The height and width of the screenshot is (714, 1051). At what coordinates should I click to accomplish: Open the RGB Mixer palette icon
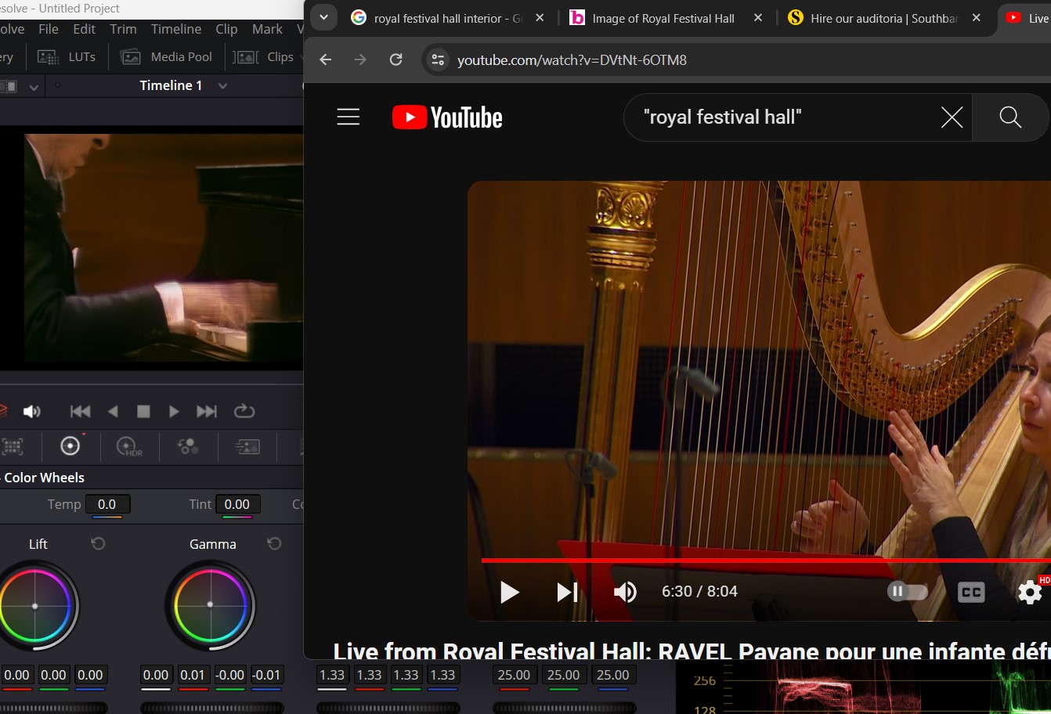pyautogui.click(x=188, y=446)
